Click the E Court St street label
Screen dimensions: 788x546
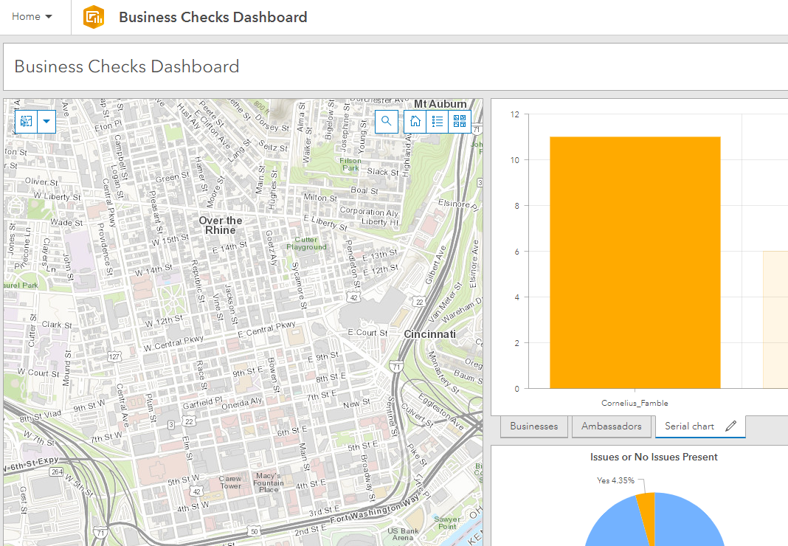367,333
